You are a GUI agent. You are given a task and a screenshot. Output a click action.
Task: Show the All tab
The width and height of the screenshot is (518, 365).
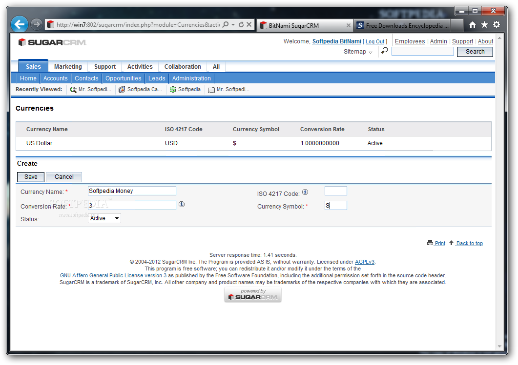pyautogui.click(x=216, y=66)
